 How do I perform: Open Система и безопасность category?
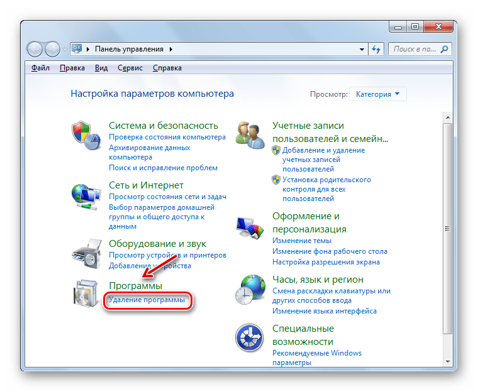click(164, 126)
